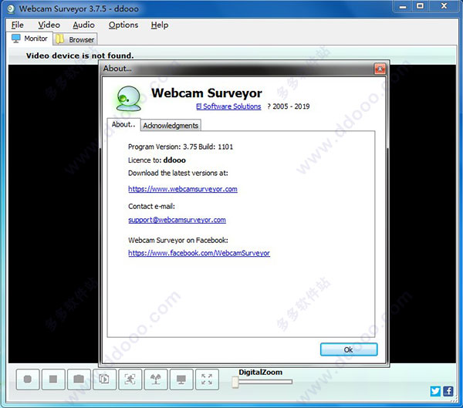463x408 pixels.
Task: Click the record button in bottom toolbar
Action: (28, 379)
